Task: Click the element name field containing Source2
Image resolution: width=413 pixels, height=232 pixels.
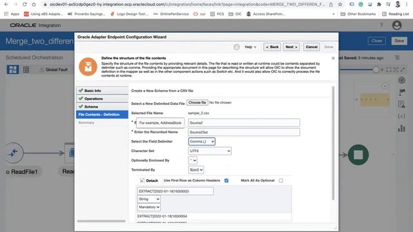Action: 244,122
